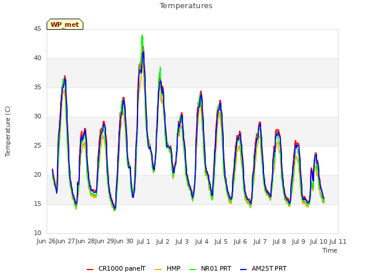Image resolution: width=373 pixels, height=280 pixels.
Task: Click the Jul 8 x-axis tick label
Action: point(279,242)
